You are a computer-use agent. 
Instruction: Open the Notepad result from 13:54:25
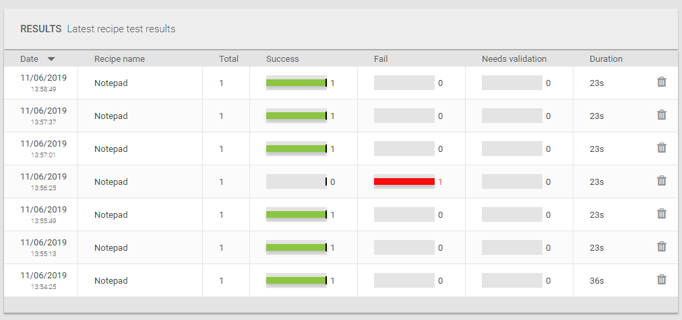pos(111,280)
